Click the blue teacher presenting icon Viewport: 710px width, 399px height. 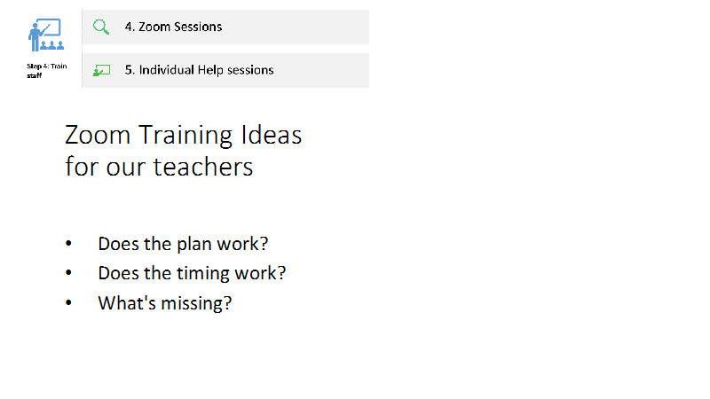click(46, 35)
